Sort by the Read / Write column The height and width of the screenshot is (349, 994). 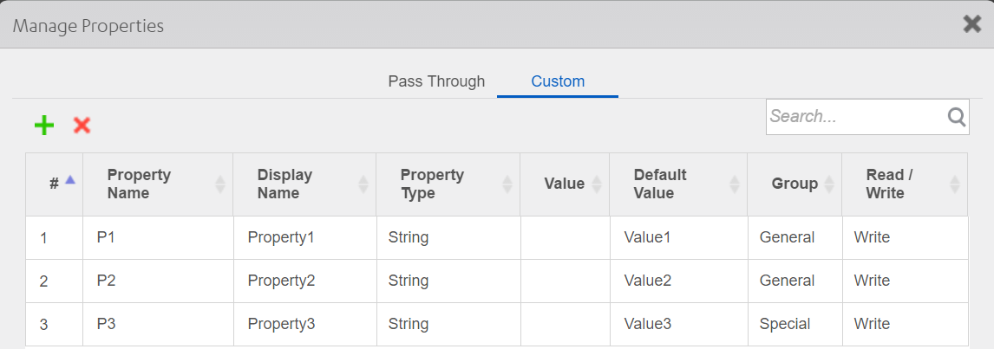pyautogui.click(x=955, y=184)
